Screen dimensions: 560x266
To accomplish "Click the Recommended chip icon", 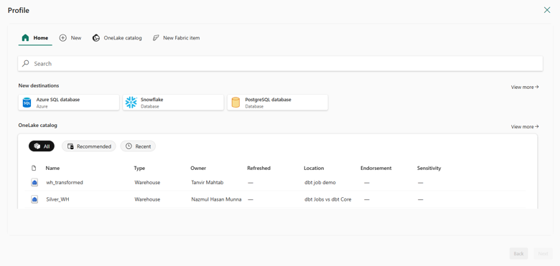I will 70,146.
